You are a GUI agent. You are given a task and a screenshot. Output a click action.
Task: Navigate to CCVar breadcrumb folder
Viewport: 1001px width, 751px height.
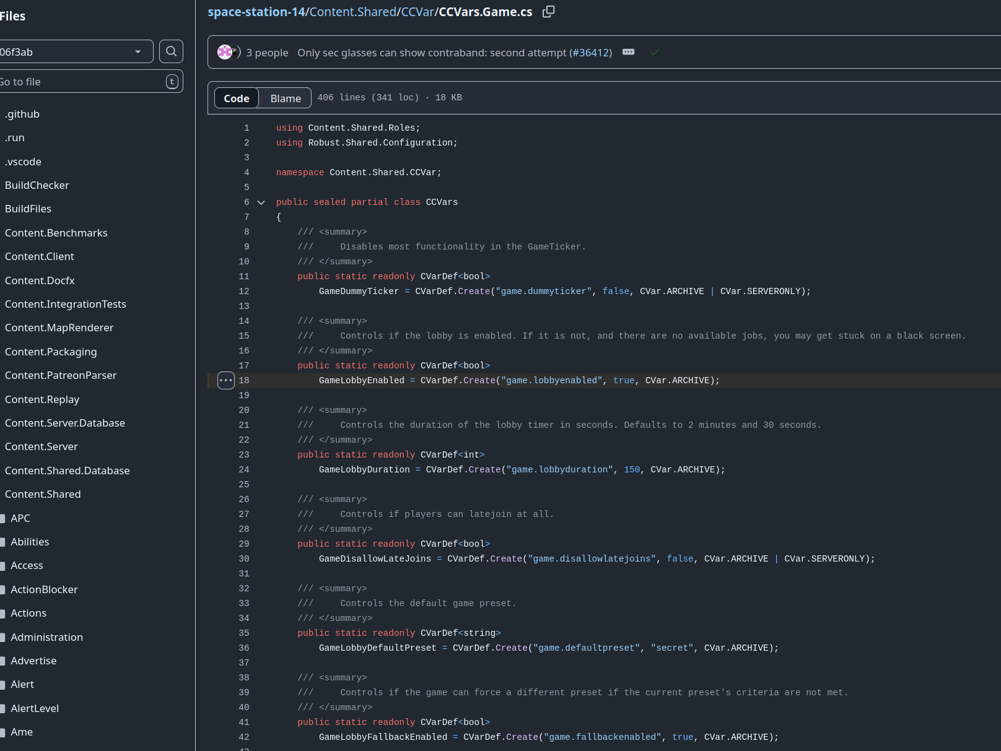[x=417, y=12]
